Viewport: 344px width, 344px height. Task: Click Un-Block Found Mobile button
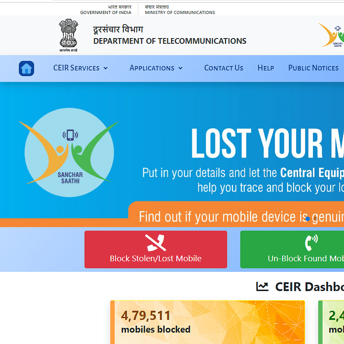click(x=292, y=249)
